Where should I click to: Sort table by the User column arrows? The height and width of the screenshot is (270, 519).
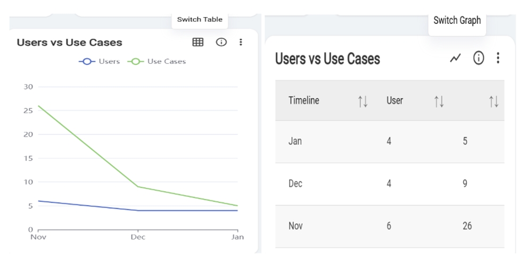point(439,101)
